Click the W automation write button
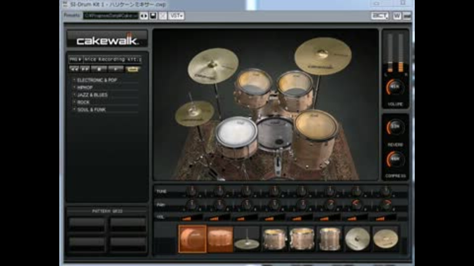 coord(397,16)
